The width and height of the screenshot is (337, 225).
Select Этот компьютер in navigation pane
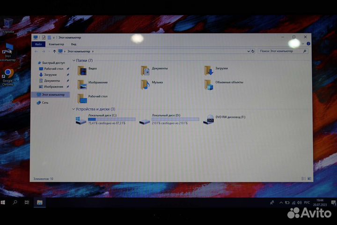click(51, 95)
